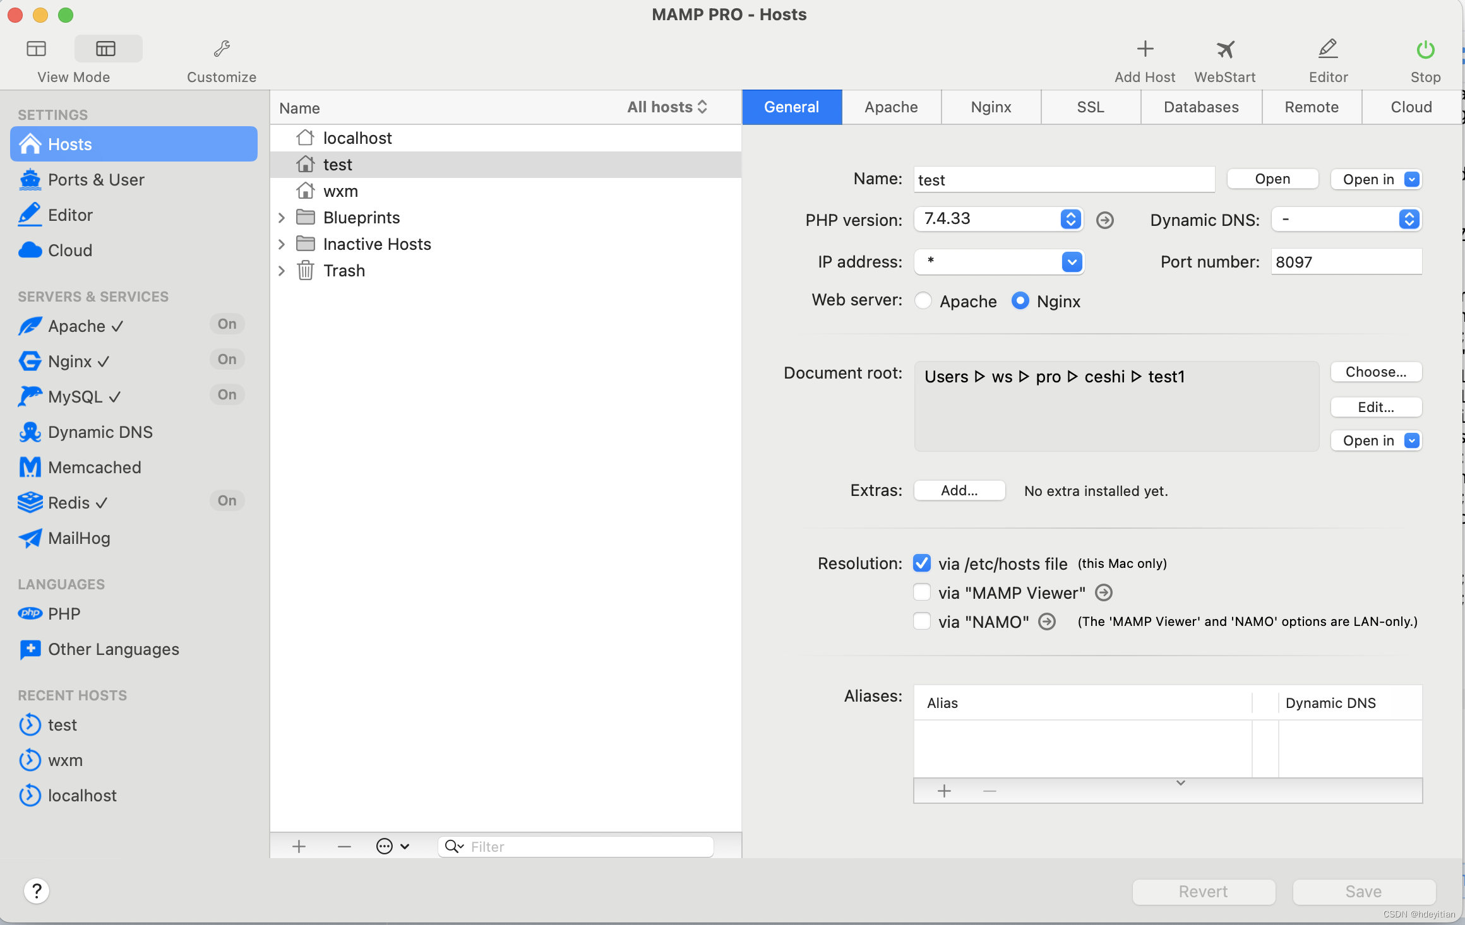Select Memcached in servers list
The height and width of the screenshot is (925, 1465).
(x=94, y=468)
